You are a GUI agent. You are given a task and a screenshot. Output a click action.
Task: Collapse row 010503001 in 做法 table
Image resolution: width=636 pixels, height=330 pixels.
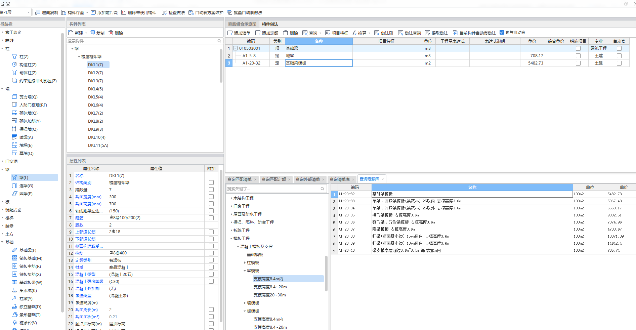pyautogui.click(x=236, y=48)
